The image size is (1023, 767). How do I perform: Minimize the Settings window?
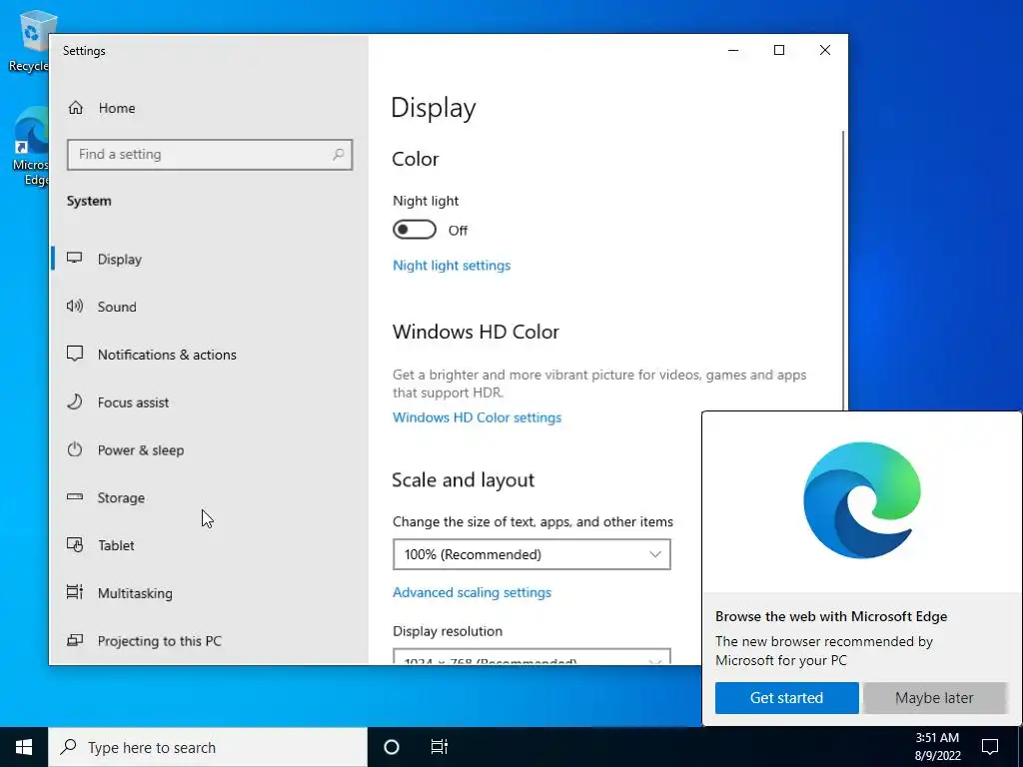(x=733, y=50)
